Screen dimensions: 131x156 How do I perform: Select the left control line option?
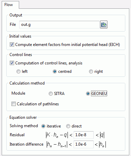pyautogui.click(x=18, y=71)
